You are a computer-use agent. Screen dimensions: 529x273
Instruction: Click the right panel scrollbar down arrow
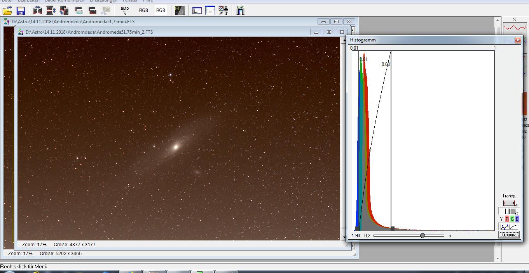(497, 258)
